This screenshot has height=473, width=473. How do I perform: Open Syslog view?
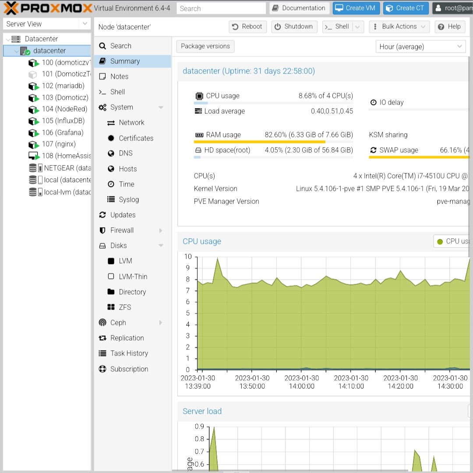(132, 200)
